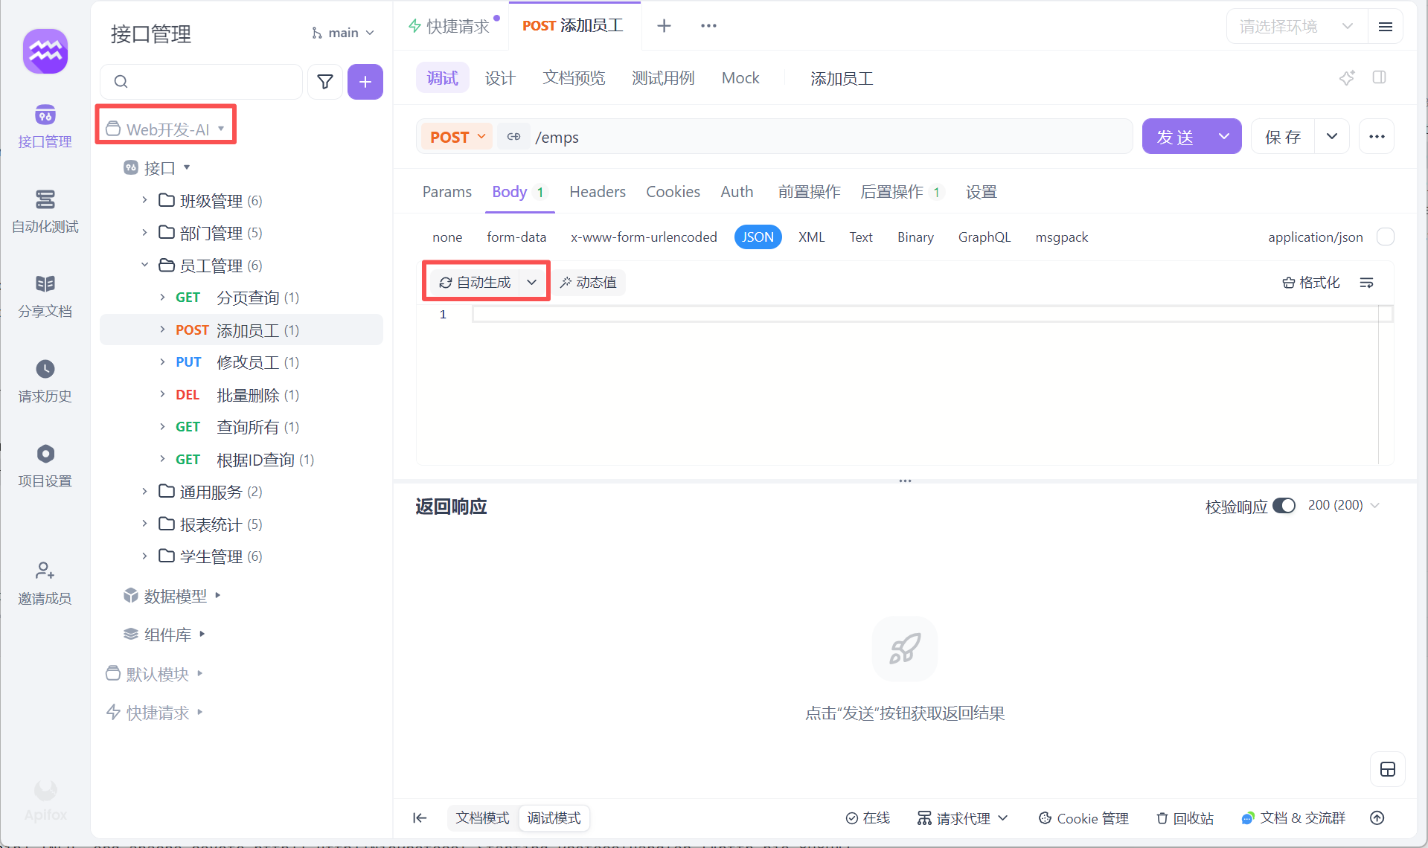The width and height of the screenshot is (1428, 848).
Task: Select the JSON body type
Action: (758, 237)
